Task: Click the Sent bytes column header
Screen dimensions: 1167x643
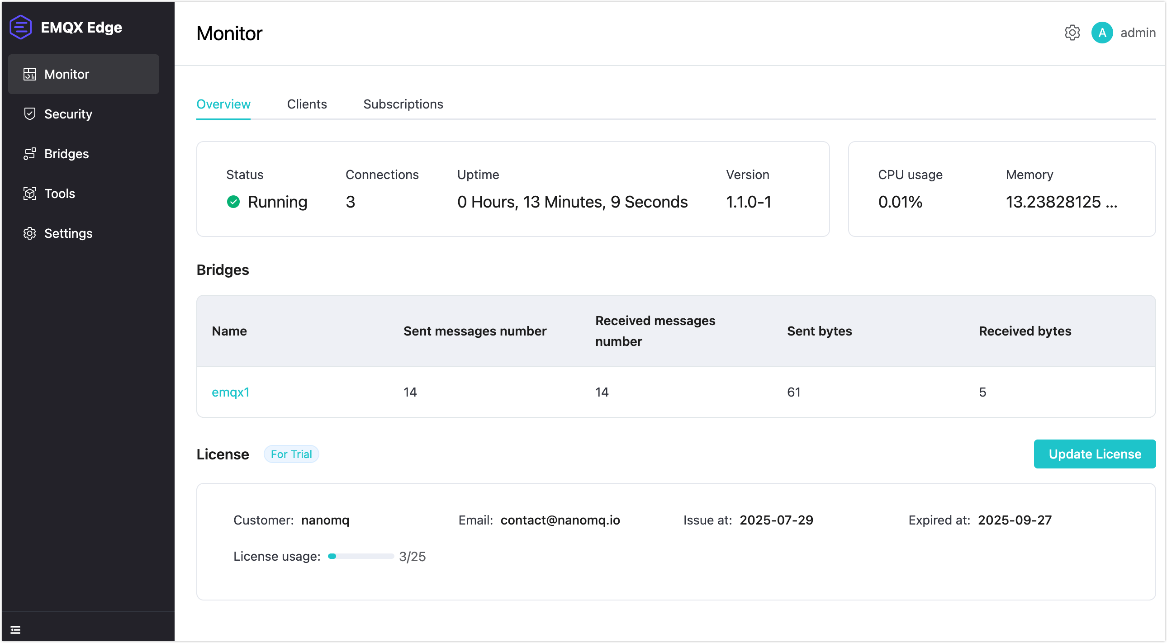Action: [x=819, y=331]
